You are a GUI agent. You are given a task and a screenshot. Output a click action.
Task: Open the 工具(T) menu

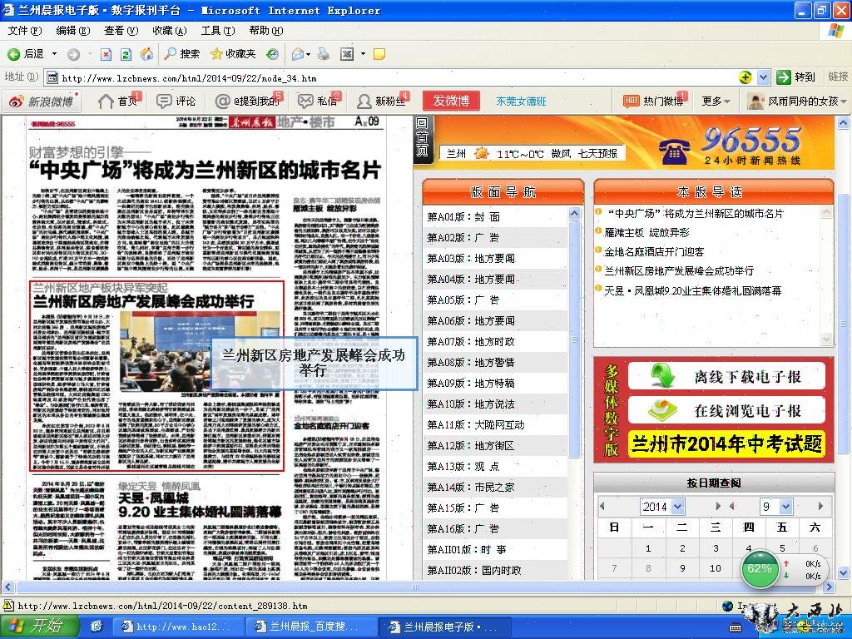[217, 31]
